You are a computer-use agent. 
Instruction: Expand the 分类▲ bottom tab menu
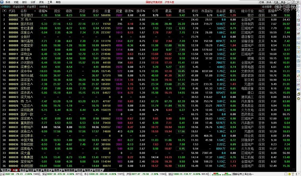click(x=6, y=170)
